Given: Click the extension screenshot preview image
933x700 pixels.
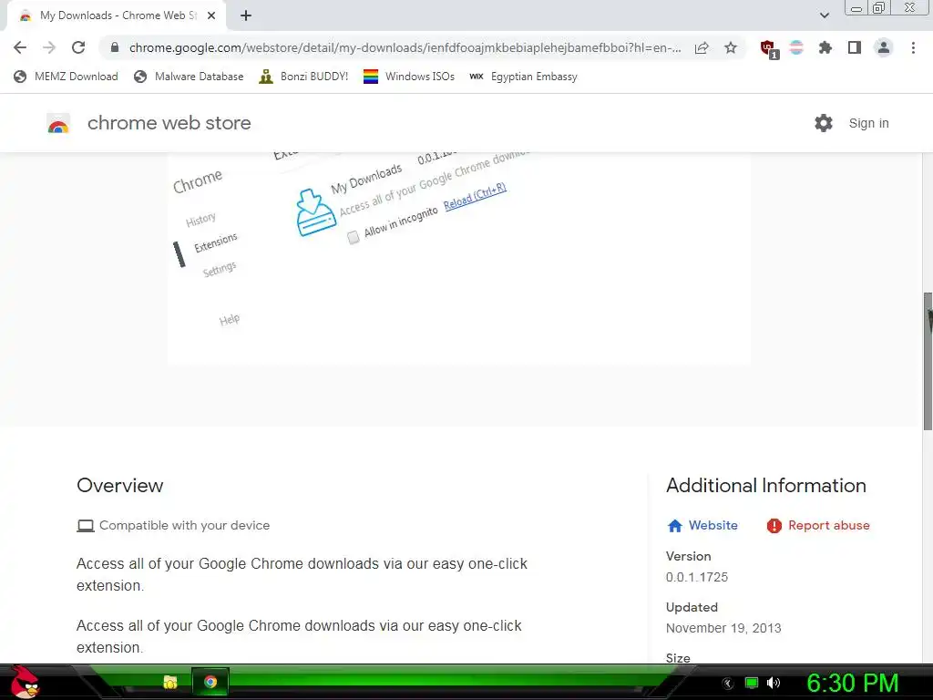Looking at the screenshot, I should [x=459, y=257].
